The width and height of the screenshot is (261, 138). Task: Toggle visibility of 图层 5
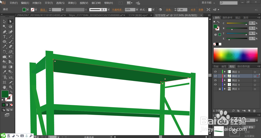tap(215, 80)
